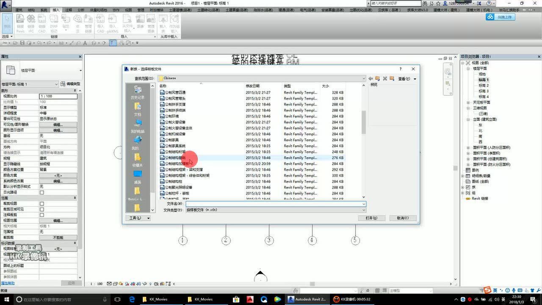
Task: Open Windows Start menu
Action: 6,299
